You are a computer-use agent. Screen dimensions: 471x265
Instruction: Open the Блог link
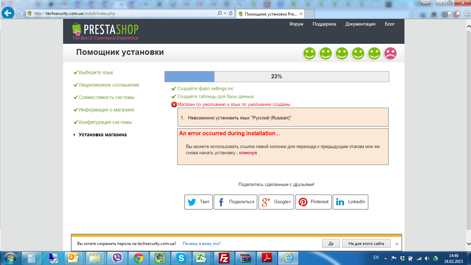[x=390, y=24]
